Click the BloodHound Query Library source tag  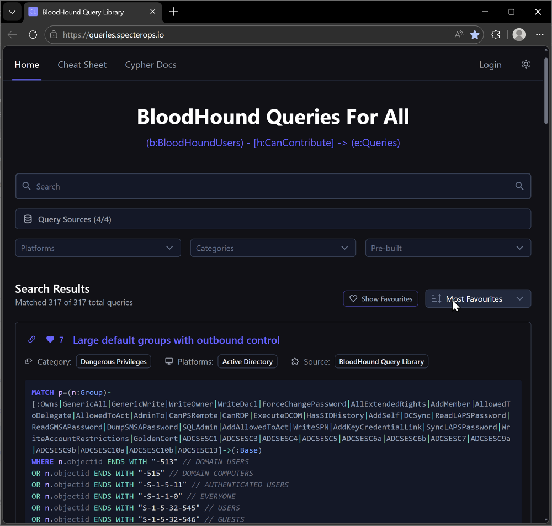point(381,361)
